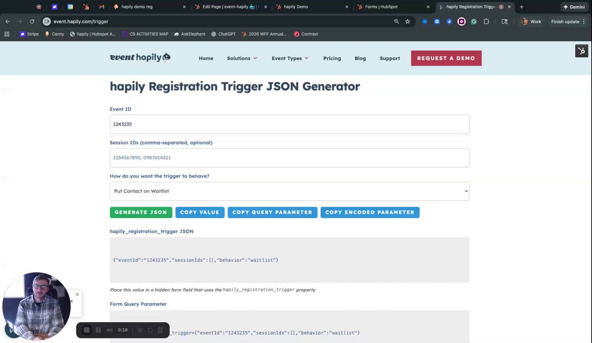Image resolution: width=592 pixels, height=343 pixels.
Task: Open the CS ACTIVITIES MAP bookmark
Action: click(145, 34)
